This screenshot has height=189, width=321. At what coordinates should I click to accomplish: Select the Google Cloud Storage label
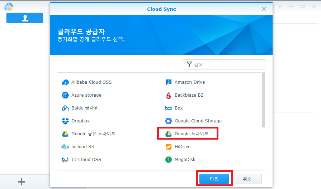pyautogui.click(x=198, y=121)
